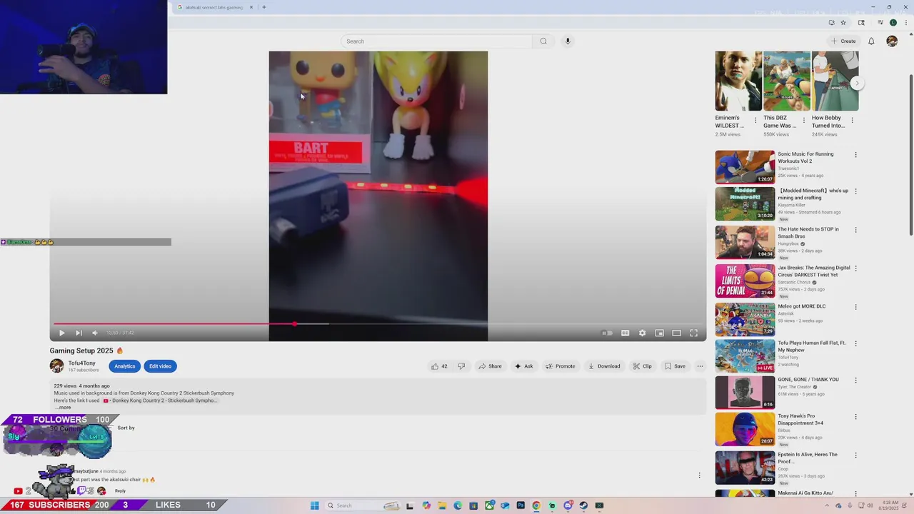Enter fullscreen on the video player
Viewport: 914px width, 514px height.
click(x=693, y=333)
